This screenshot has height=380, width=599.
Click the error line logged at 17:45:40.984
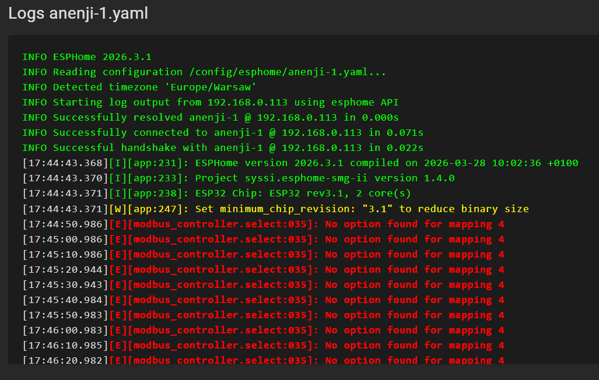263,300
